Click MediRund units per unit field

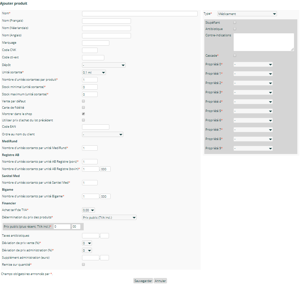[x=90, y=148]
